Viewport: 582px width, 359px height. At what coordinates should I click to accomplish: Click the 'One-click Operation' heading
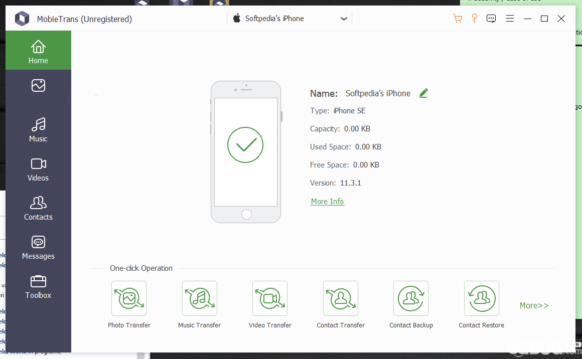click(x=141, y=268)
